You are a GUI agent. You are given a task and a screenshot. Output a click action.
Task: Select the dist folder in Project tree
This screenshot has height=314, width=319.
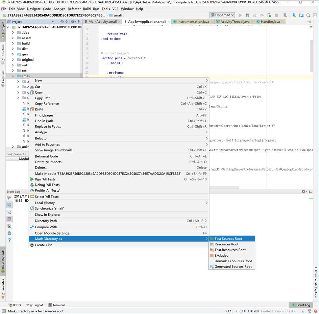(25, 49)
